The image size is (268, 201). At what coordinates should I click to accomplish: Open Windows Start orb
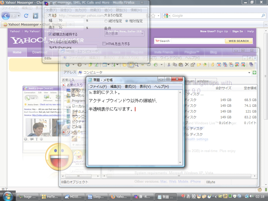(x=8, y=196)
